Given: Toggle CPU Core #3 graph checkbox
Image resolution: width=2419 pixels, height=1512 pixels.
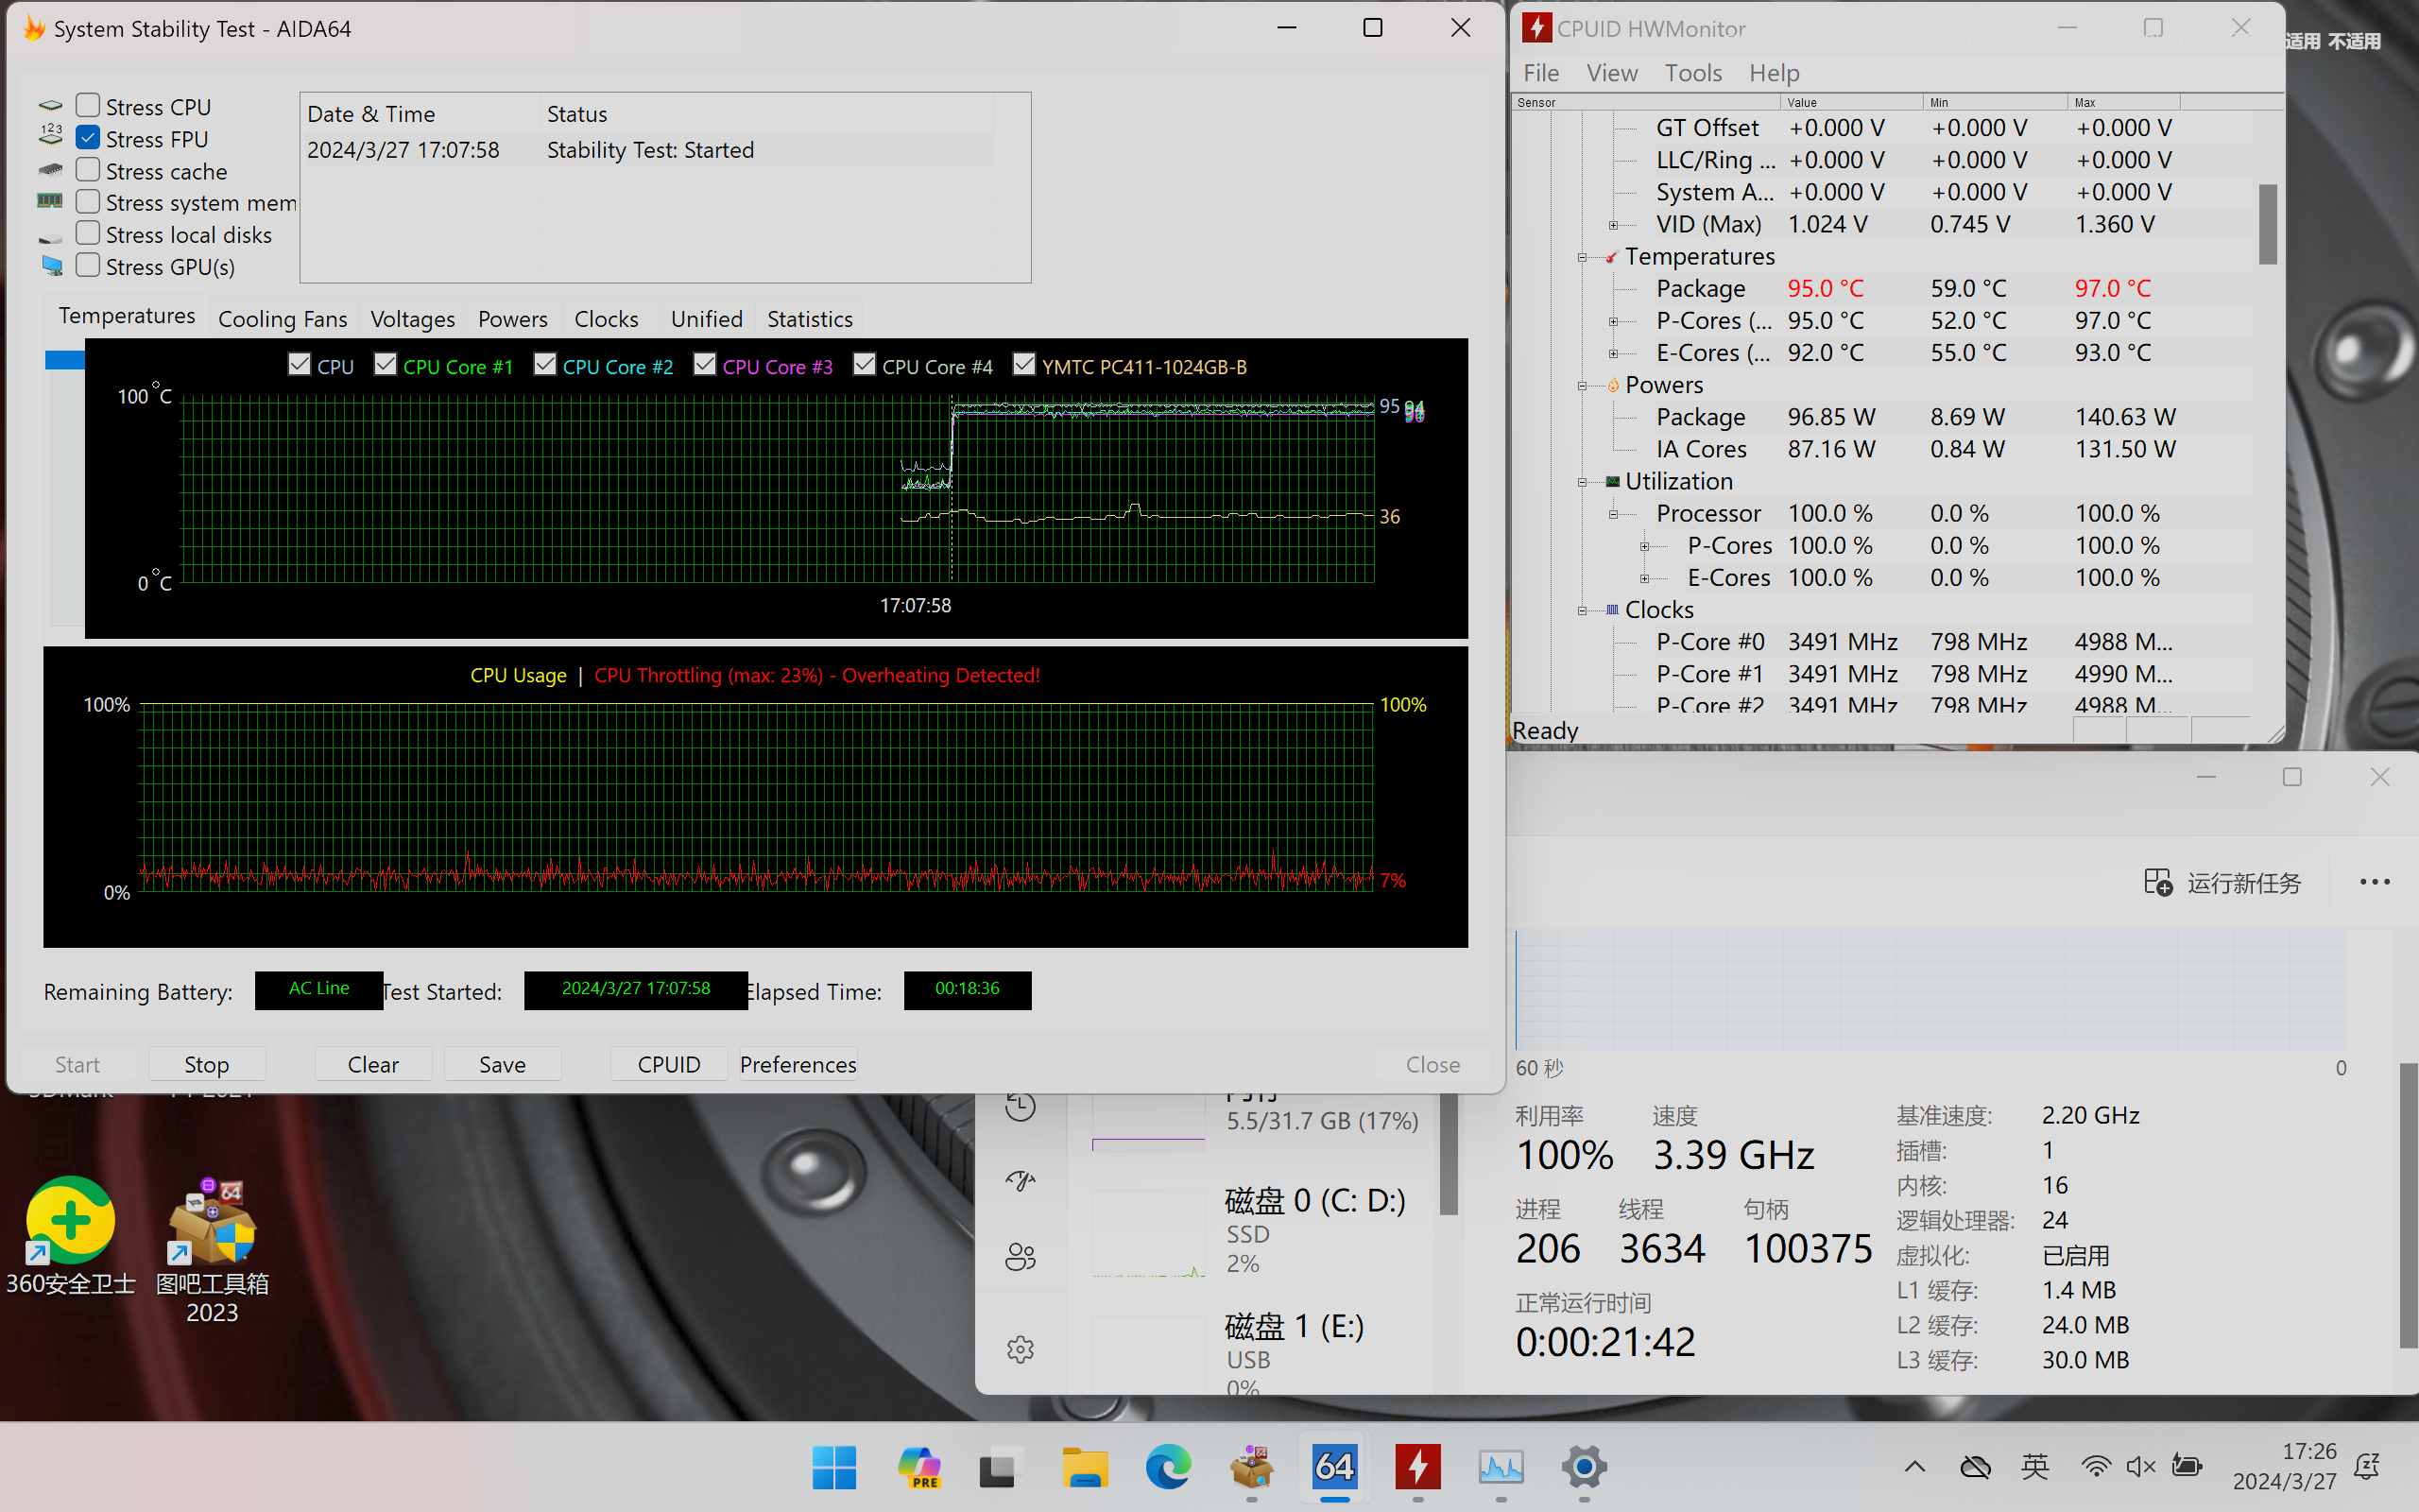Looking at the screenshot, I should (705, 365).
